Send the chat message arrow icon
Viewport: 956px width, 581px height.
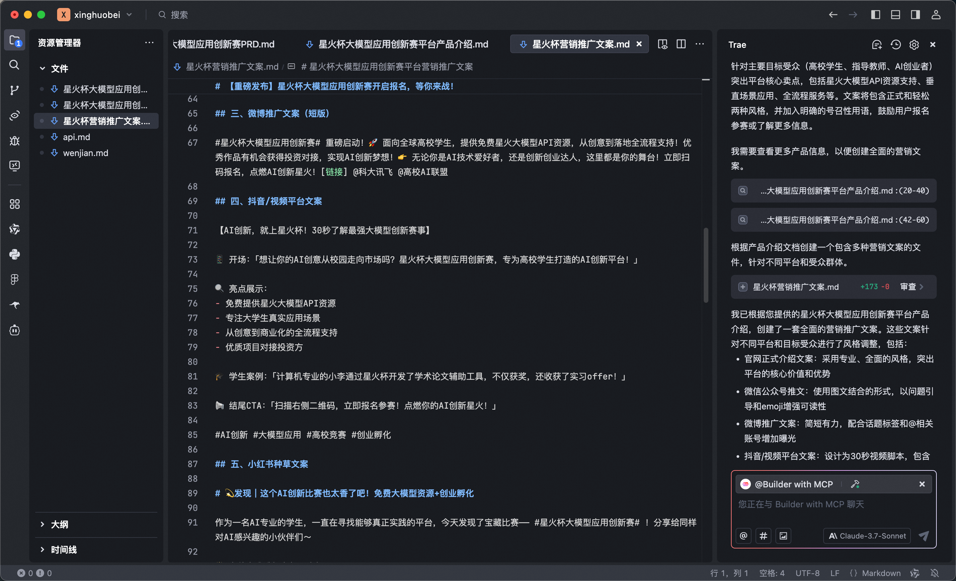(924, 536)
